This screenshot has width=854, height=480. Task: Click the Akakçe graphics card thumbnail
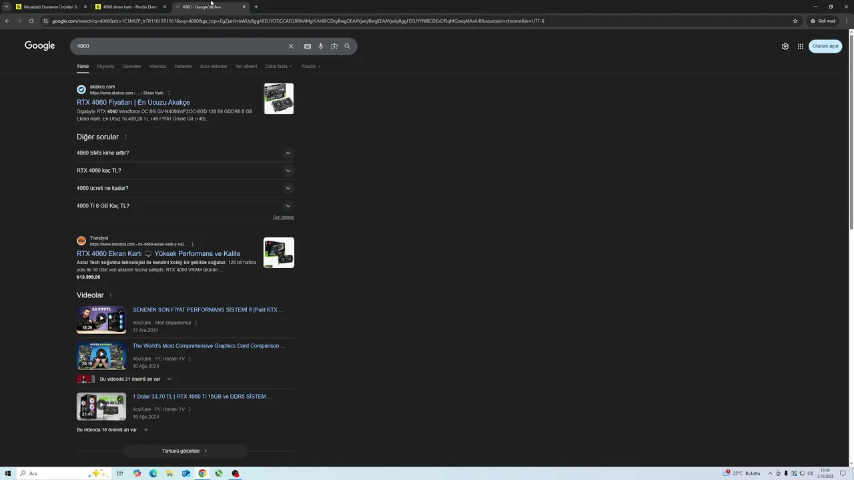pyautogui.click(x=279, y=99)
